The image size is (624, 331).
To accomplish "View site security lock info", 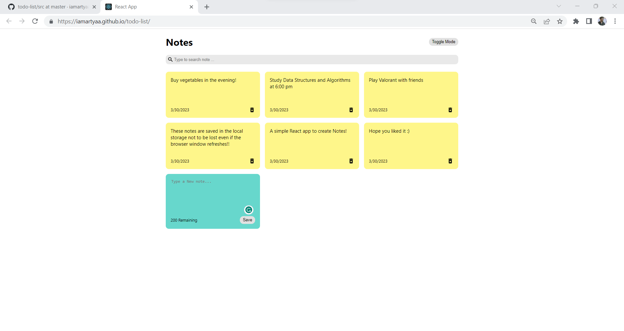I will point(51,21).
